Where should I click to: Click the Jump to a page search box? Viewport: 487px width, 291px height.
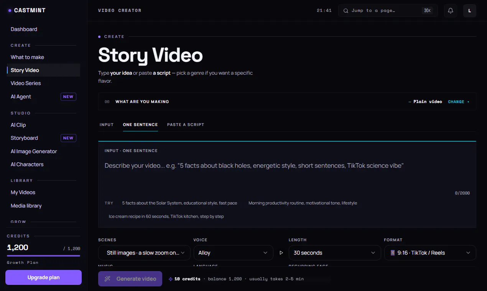point(388,11)
